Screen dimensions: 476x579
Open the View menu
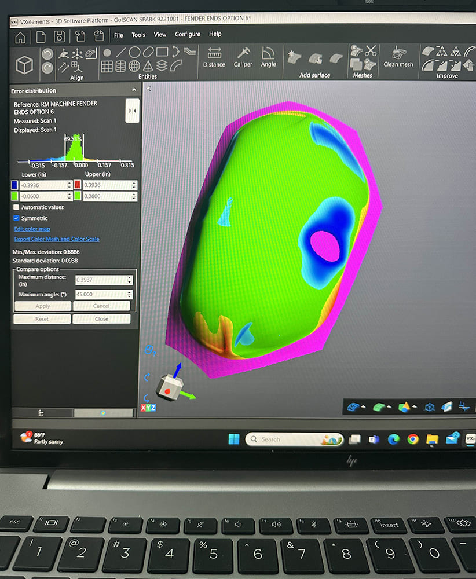pyautogui.click(x=160, y=34)
